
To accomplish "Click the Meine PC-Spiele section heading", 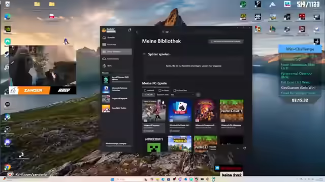I will [x=154, y=83].
